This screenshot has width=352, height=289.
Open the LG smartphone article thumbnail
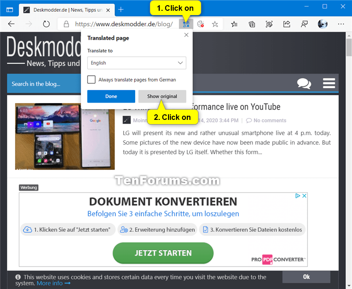point(65,136)
